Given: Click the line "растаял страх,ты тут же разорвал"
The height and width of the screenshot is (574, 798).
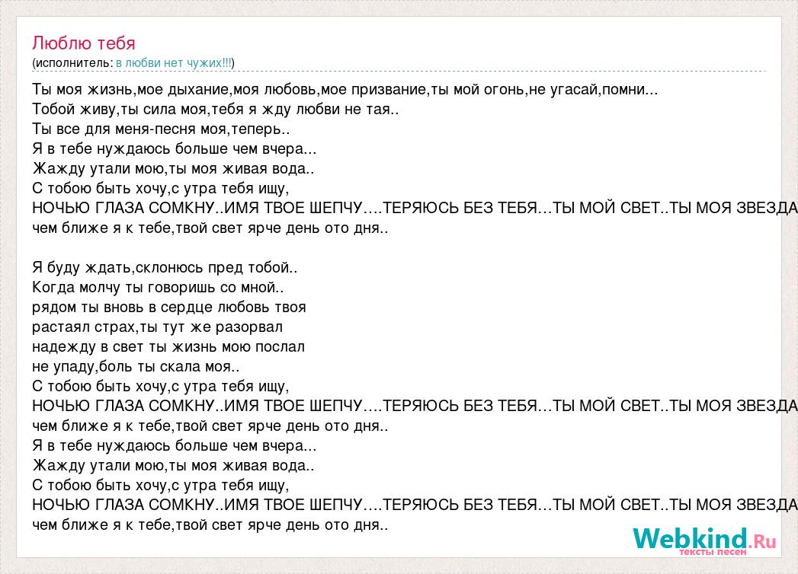Looking at the screenshot, I should pyautogui.click(x=157, y=327).
